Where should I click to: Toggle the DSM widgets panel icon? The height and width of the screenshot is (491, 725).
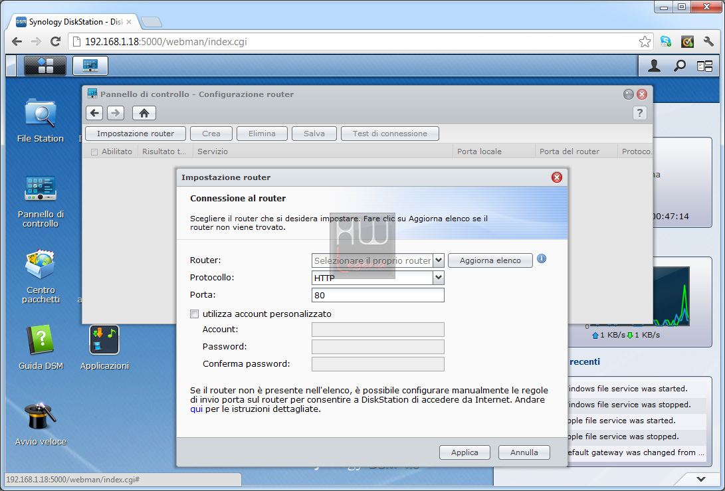tap(704, 66)
